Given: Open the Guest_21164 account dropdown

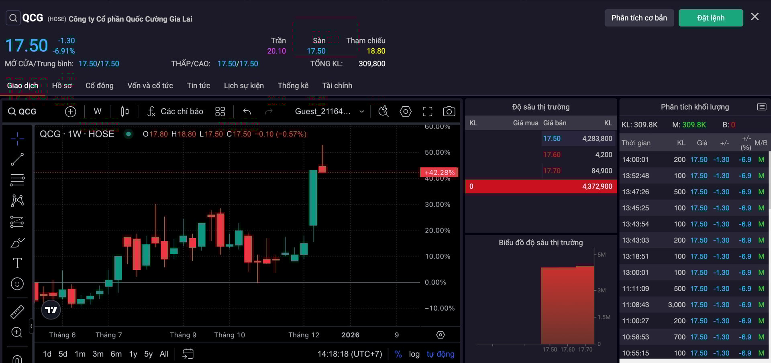Looking at the screenshot, I should [x=329, y=112].
